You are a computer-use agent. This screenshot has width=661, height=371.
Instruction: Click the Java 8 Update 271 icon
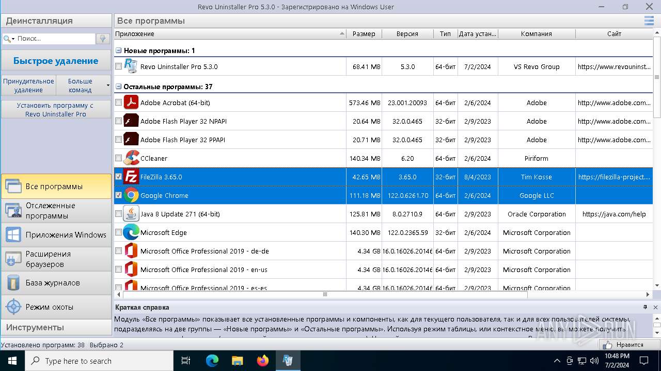click(x=131, y=214)
